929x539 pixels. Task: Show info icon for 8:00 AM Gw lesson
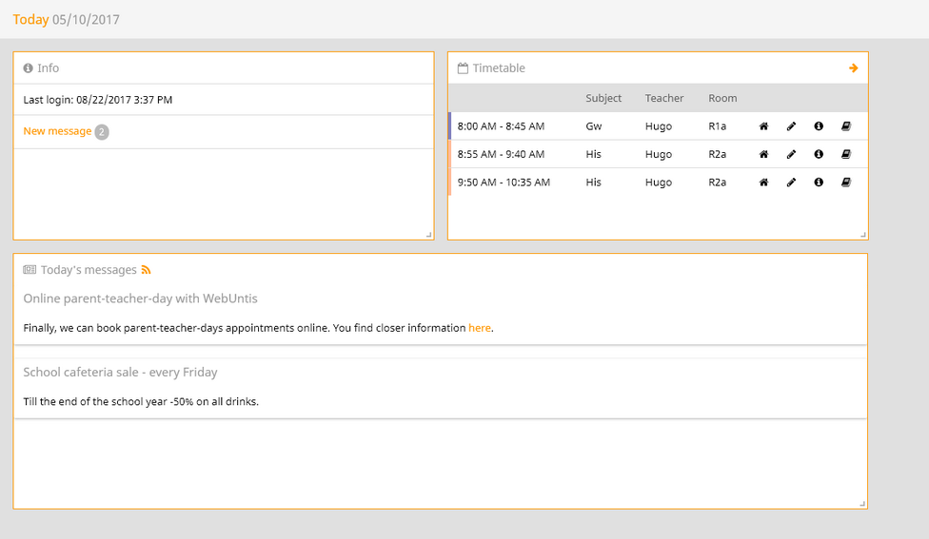(819, 126)
